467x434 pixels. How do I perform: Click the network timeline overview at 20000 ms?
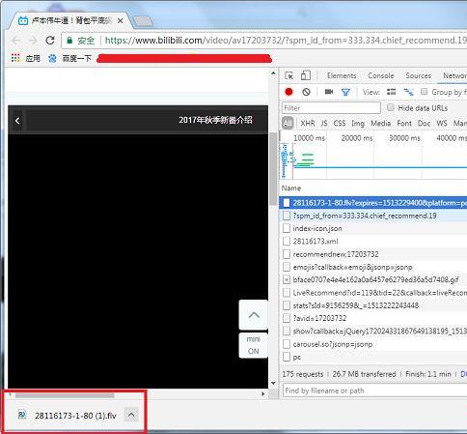(357, 138)
